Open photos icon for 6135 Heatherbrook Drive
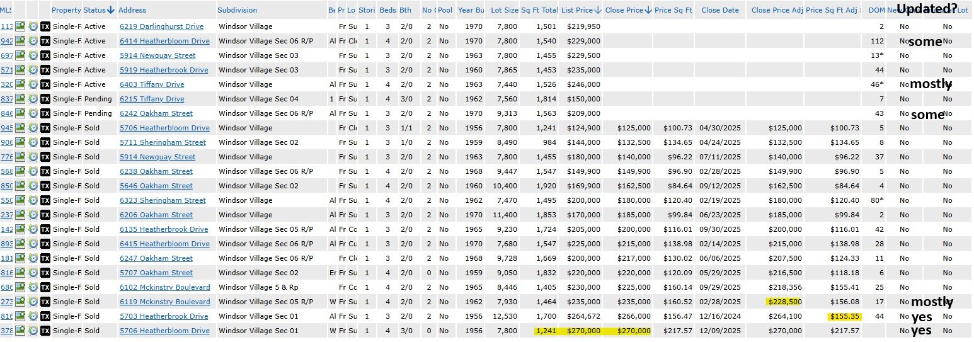 [20, 229]
